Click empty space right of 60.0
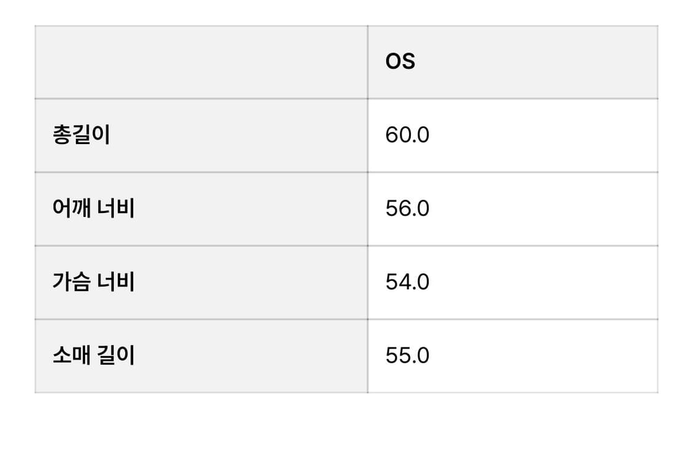 click(542, 135)
